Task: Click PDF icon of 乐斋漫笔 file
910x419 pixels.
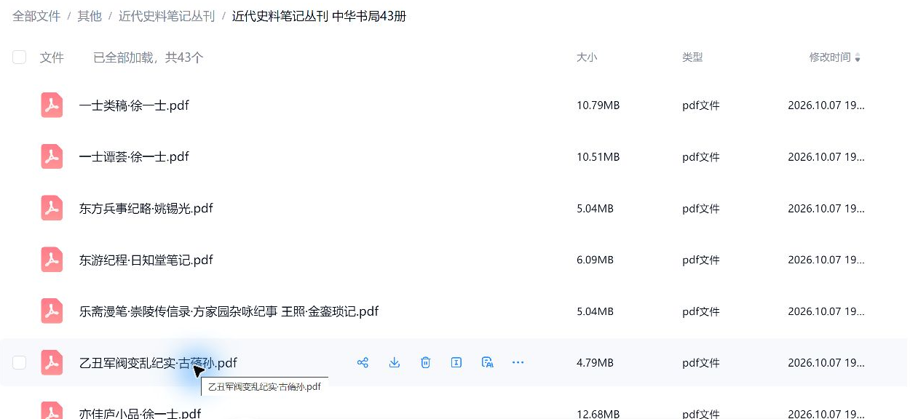Action: coord(52,311)
